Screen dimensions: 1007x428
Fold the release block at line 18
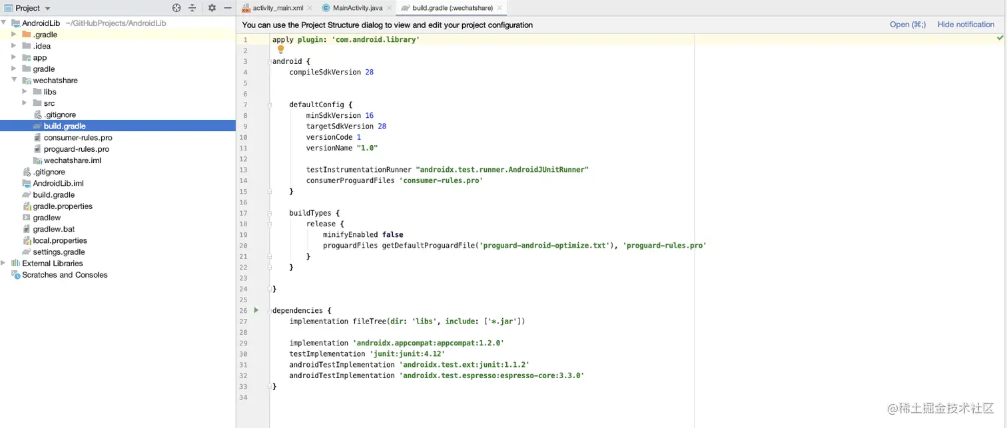pos(270,224)
